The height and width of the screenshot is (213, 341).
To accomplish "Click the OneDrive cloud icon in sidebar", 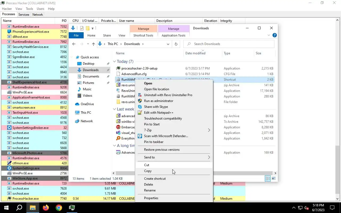I will (x=77, y=104).
